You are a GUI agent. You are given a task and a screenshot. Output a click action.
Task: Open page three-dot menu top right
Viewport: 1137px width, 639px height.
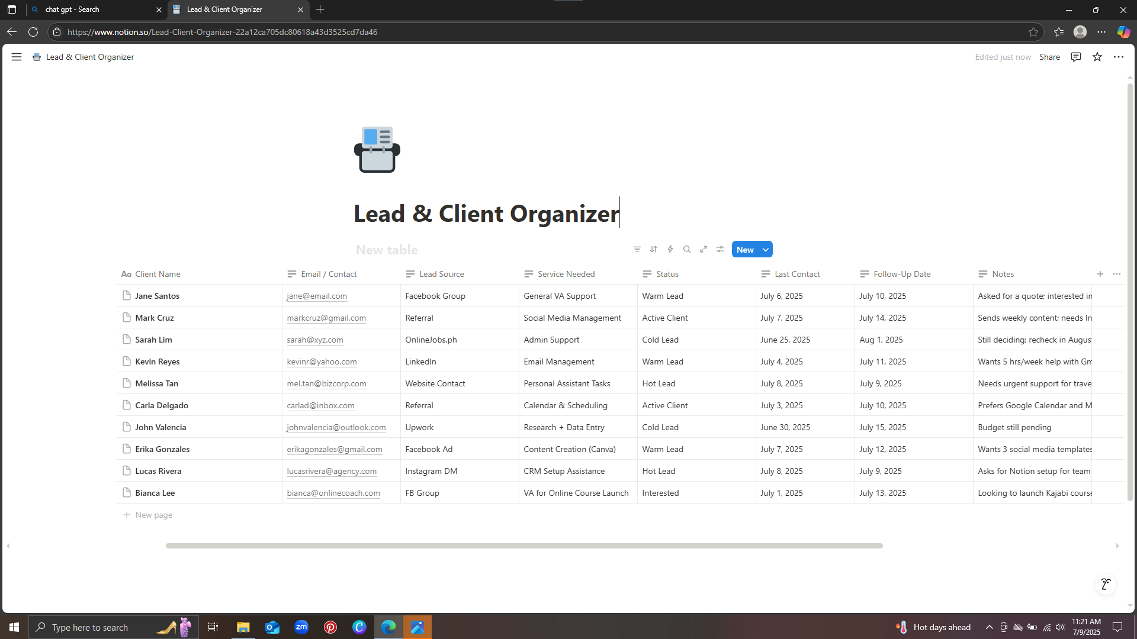[1118, 57]
